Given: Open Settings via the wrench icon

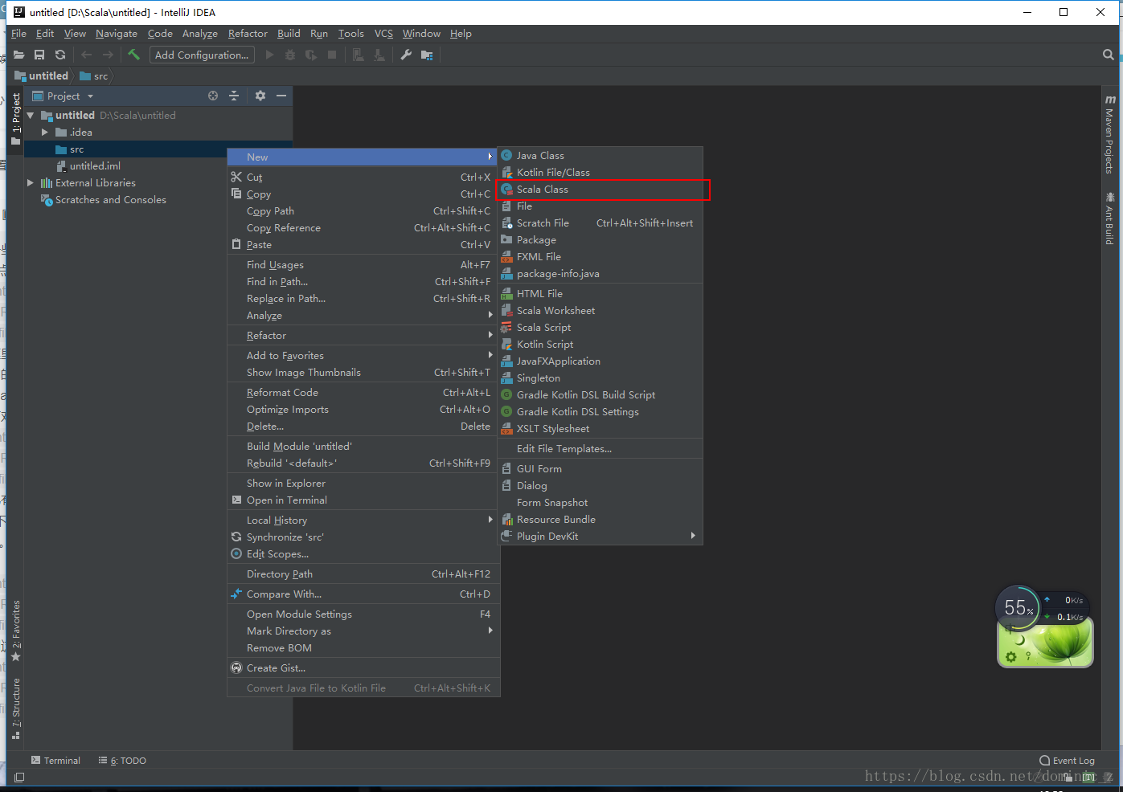Looking at the screenshot, I should tap(406, 55).
